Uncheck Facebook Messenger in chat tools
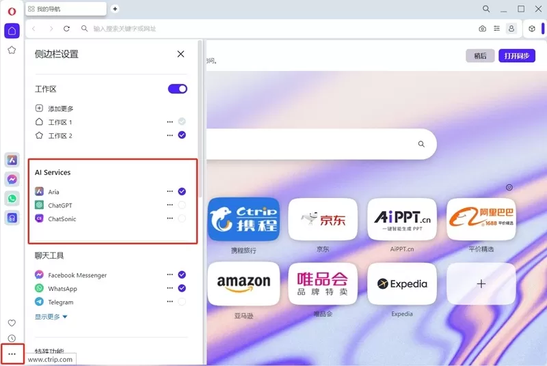The height and width of the screenshot is (366, 547). pyautogui.click(x=182, y=274)
